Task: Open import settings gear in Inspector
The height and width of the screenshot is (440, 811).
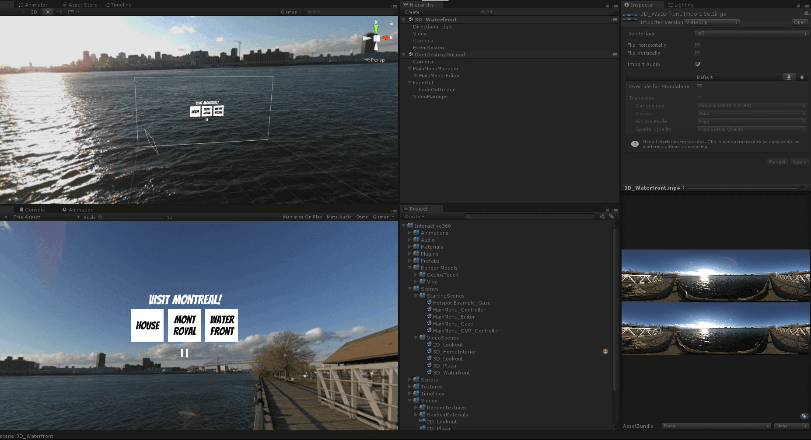Action: point(806,14)
